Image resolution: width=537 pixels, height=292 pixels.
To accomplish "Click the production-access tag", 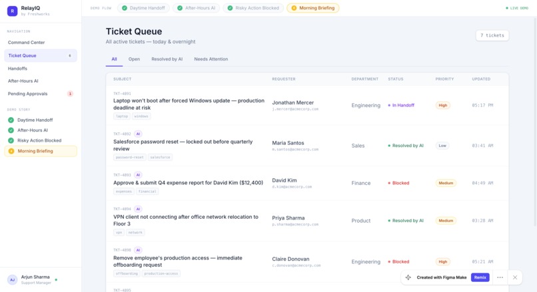I will coord(161,273).
